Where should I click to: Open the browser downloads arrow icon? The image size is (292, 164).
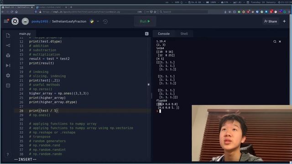(225, 12)
